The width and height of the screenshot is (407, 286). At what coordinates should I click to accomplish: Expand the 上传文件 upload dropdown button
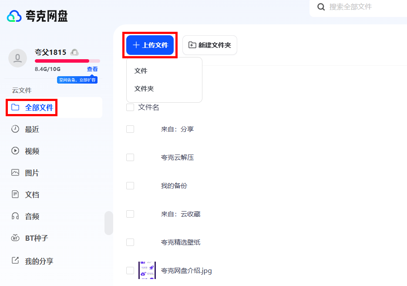pyautogui.click(x=150, y=45)
